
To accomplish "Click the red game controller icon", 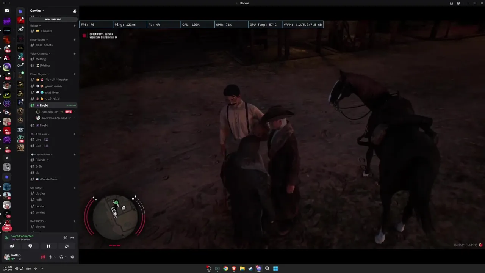I will coord(43,257).
